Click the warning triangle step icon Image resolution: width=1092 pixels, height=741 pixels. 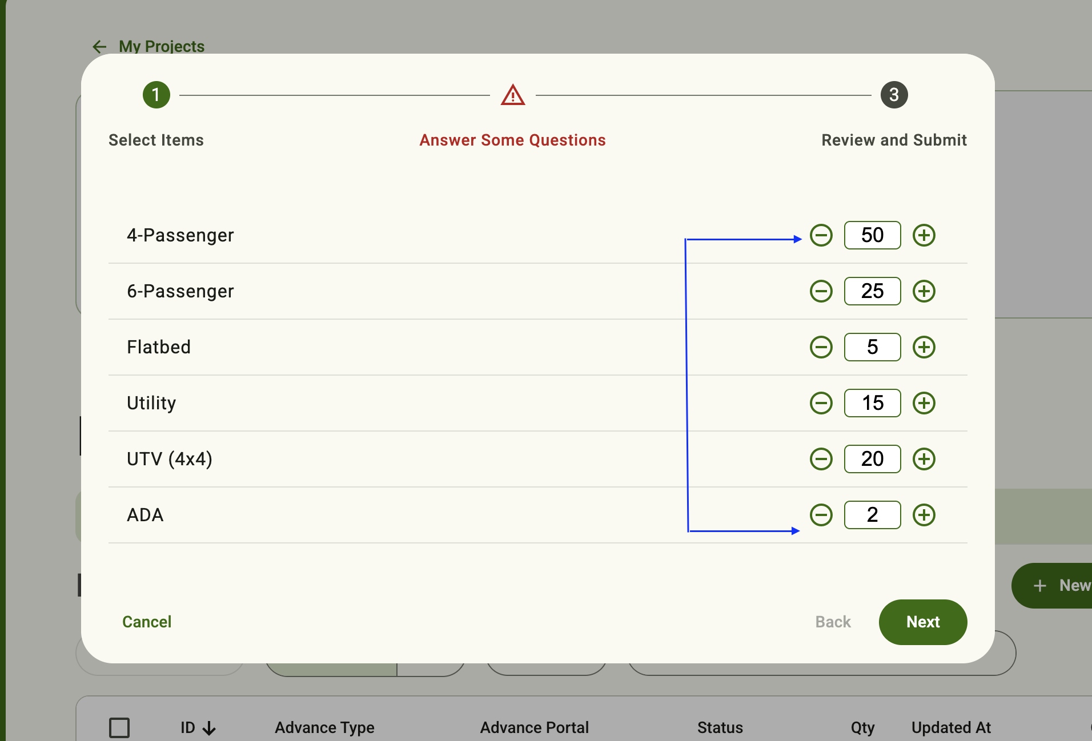[513, 95]
